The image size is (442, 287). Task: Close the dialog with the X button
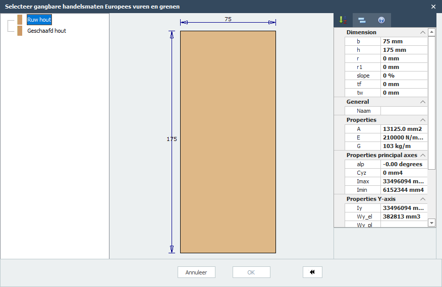(433, 7)
